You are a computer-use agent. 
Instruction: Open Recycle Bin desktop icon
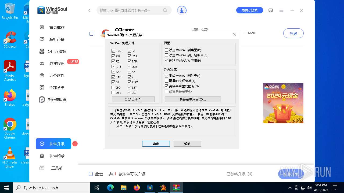coord(10,11)
